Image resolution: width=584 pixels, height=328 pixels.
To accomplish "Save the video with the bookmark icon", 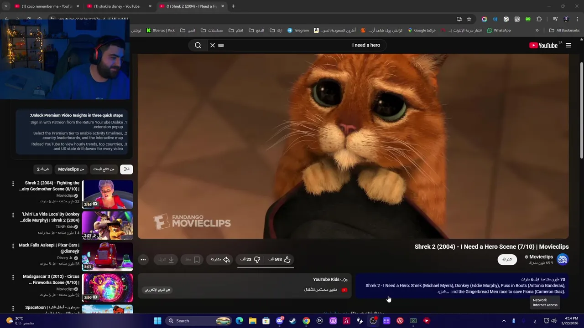I will click(193, 260).
